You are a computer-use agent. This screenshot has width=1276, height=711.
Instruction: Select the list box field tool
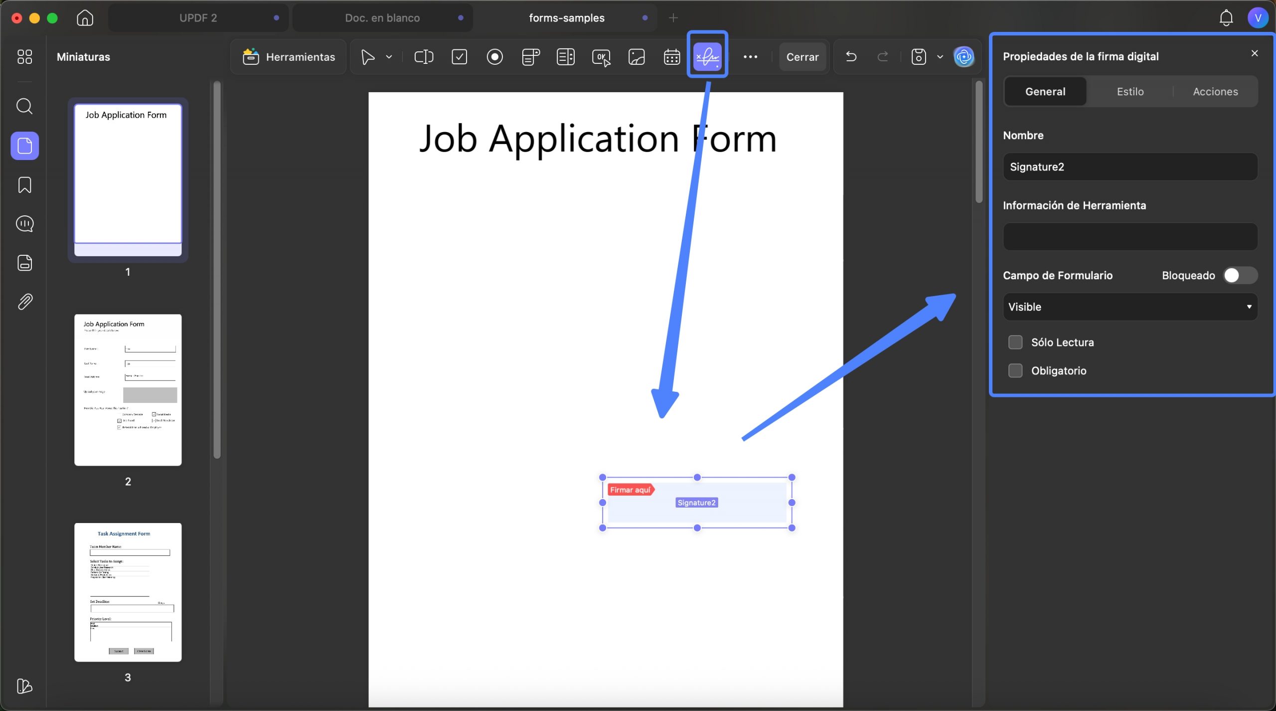tap(566, 57)
